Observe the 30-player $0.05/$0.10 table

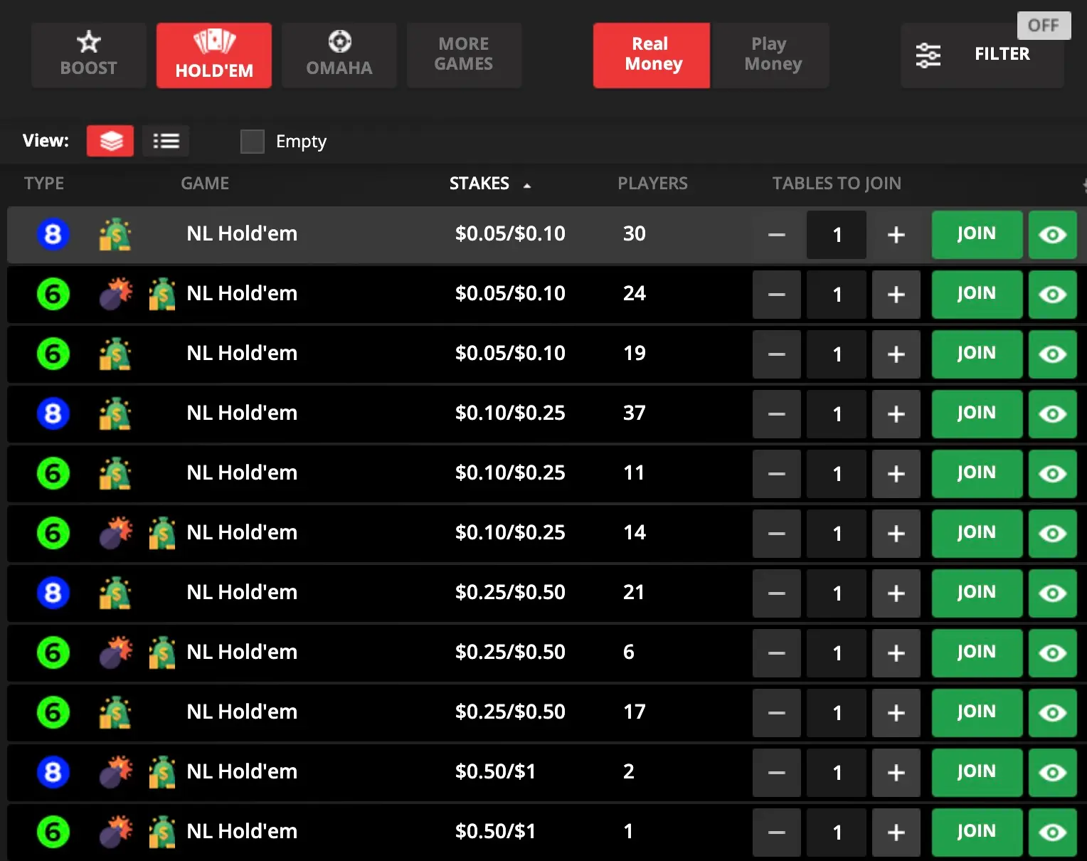click(1053, 234)
